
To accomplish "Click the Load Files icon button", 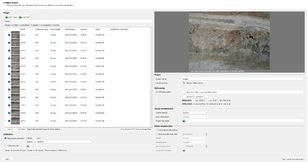I will [25, 17].
